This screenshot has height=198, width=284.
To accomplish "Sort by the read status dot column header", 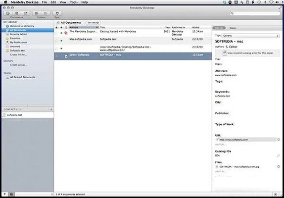I will (x=61, y=28).
